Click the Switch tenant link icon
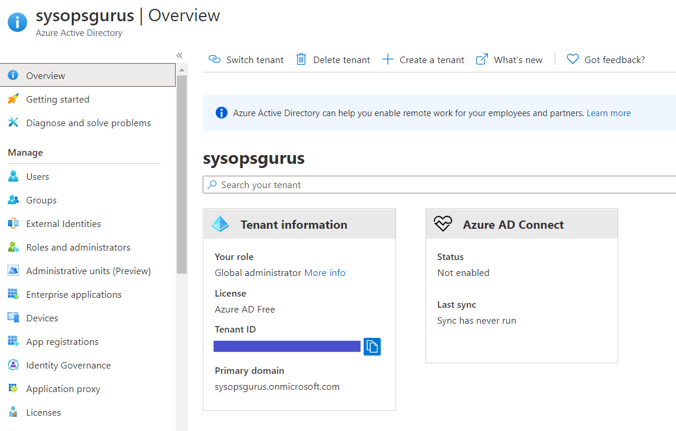Image resolution: width=676 pixels, height=431 pixels. coord(215,59)
